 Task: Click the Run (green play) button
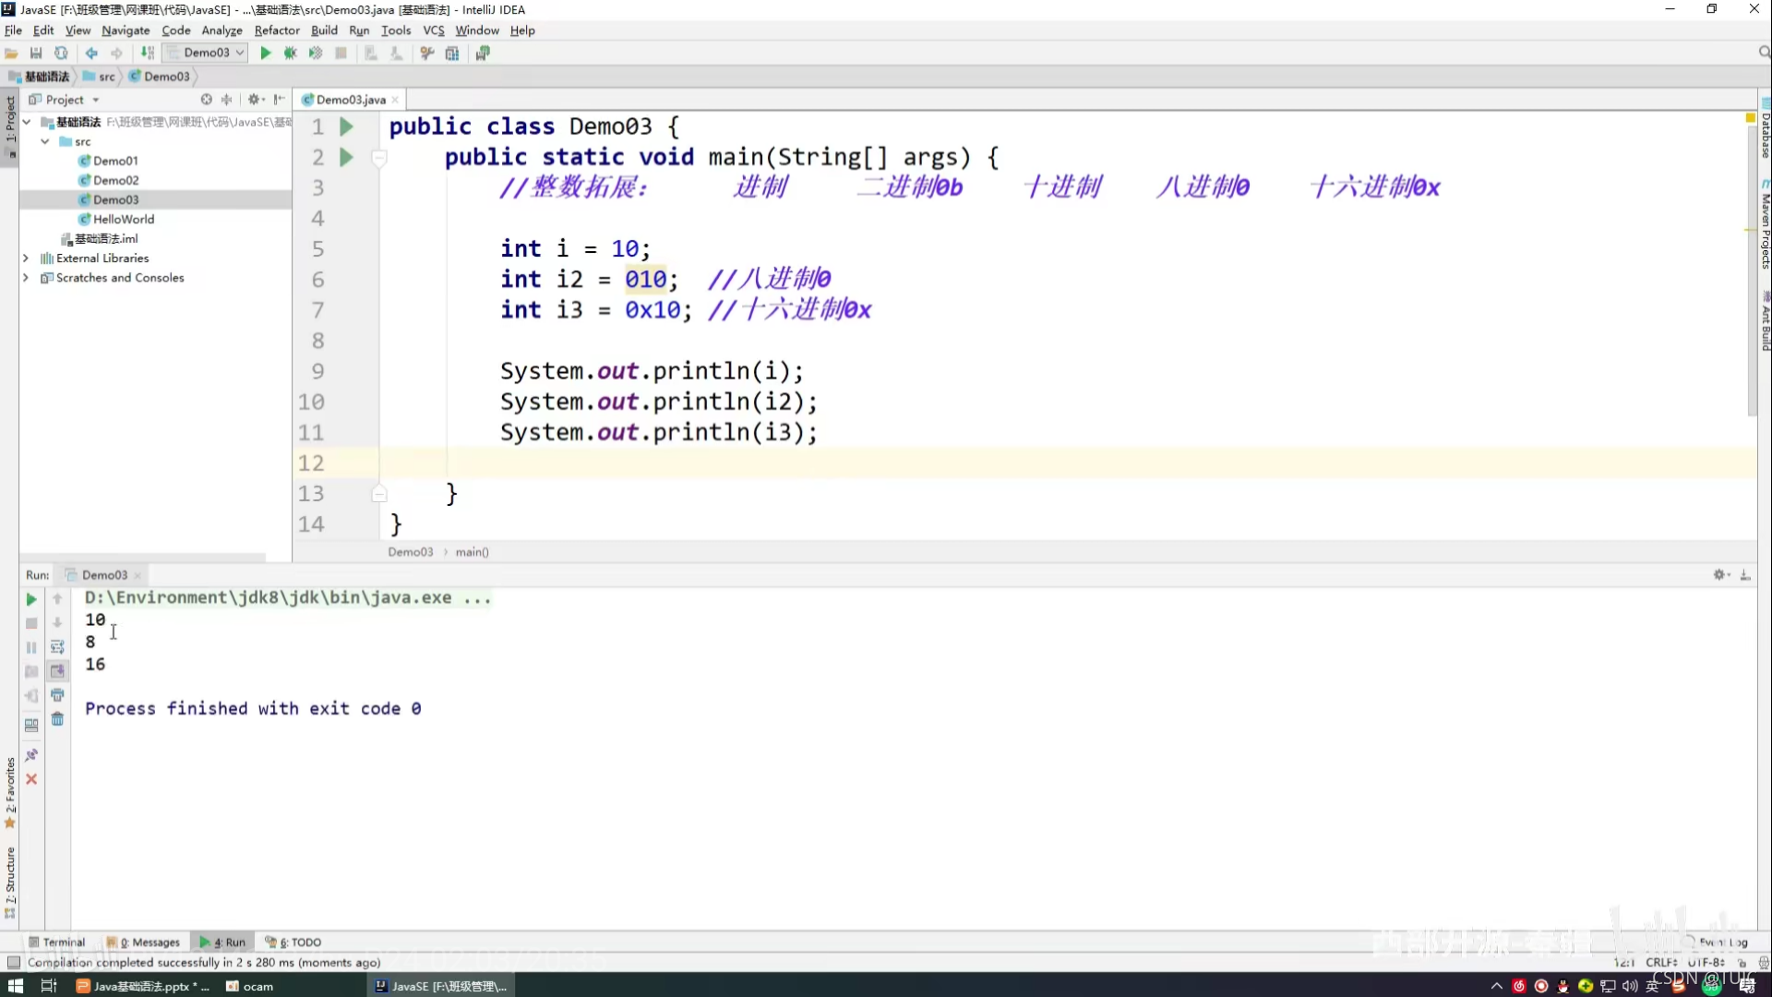(x=264, y=53)
